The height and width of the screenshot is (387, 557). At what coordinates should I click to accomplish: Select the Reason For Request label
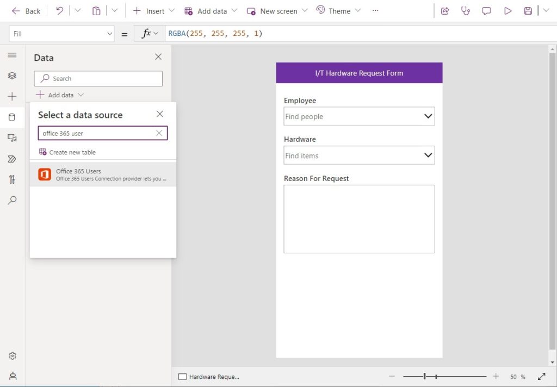316,179
